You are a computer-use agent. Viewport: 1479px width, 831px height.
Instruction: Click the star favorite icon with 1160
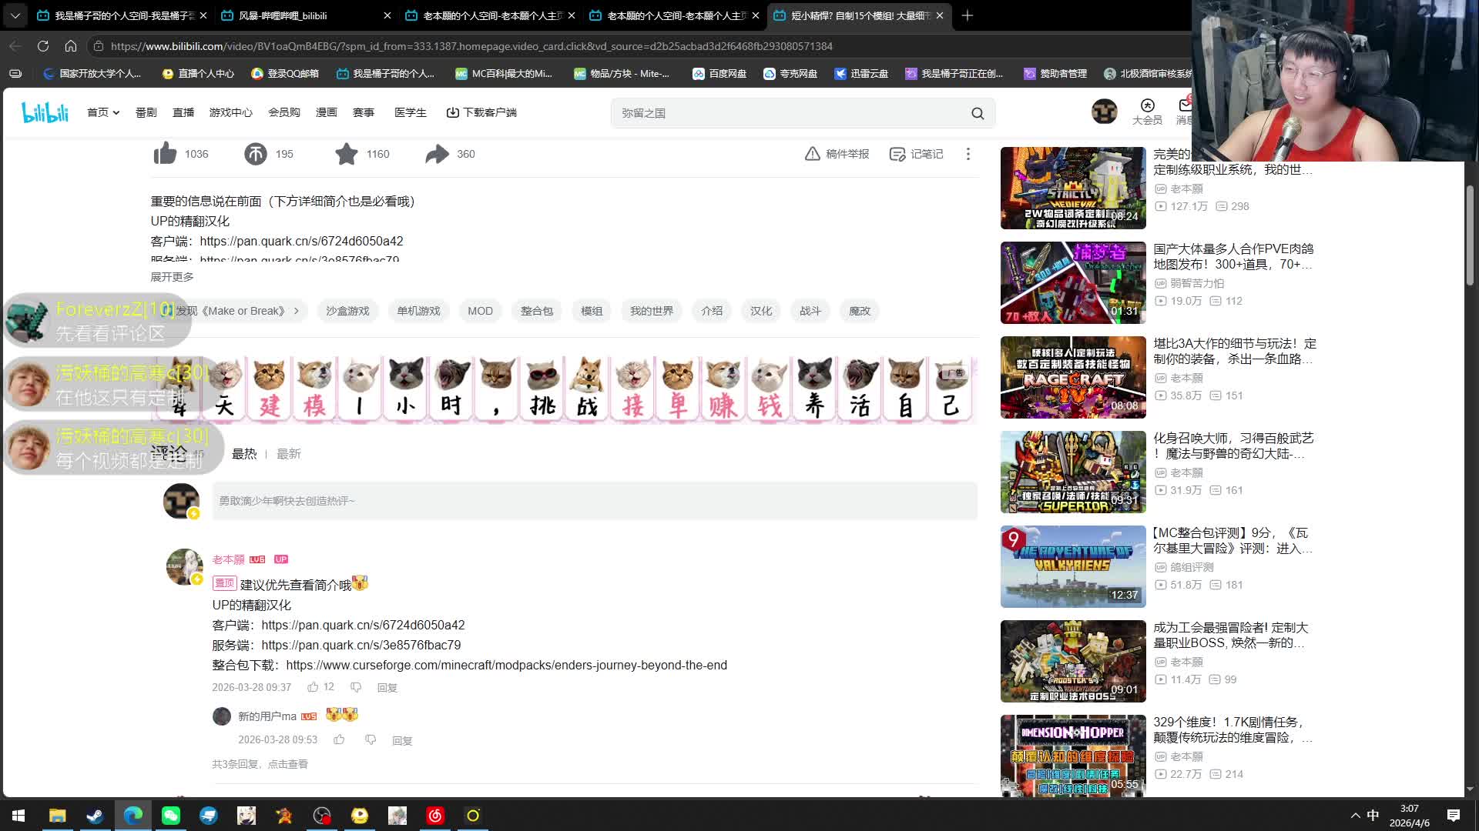pos(347,154)
